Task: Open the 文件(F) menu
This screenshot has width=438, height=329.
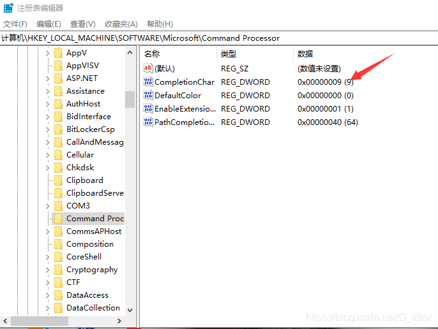Action: click(x=15, y=24)
